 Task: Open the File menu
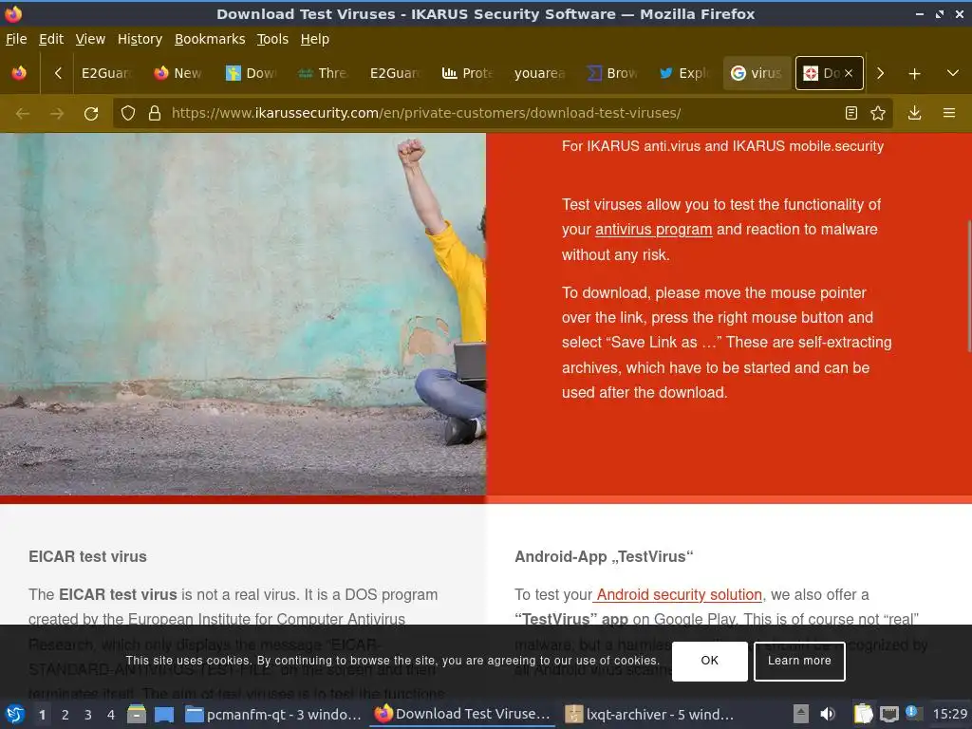pyautogui.click(x=16, y=39)
